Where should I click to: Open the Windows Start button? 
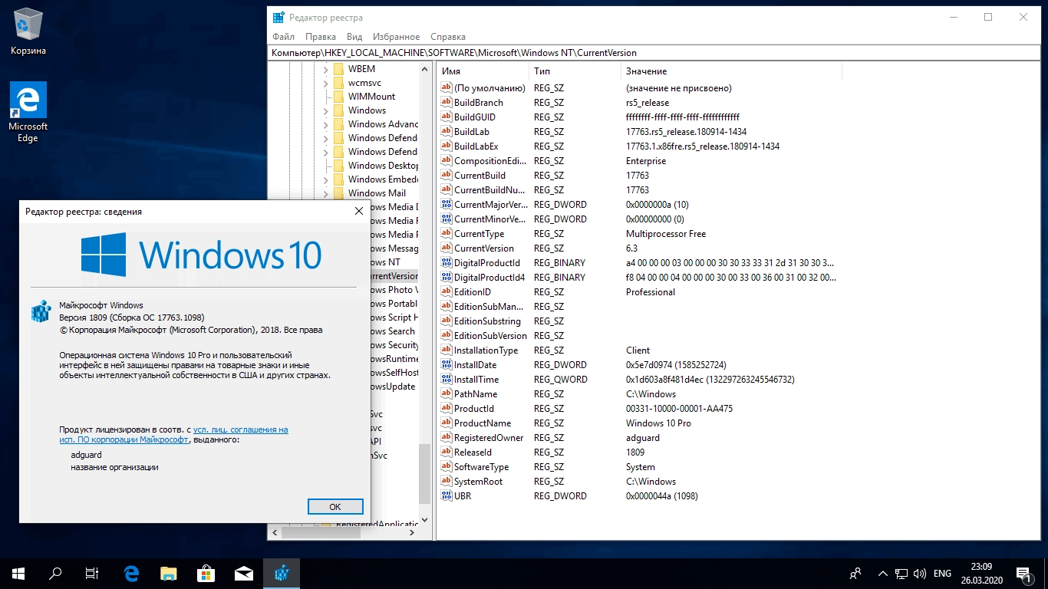pyautogui.click(x=18, y=573)
